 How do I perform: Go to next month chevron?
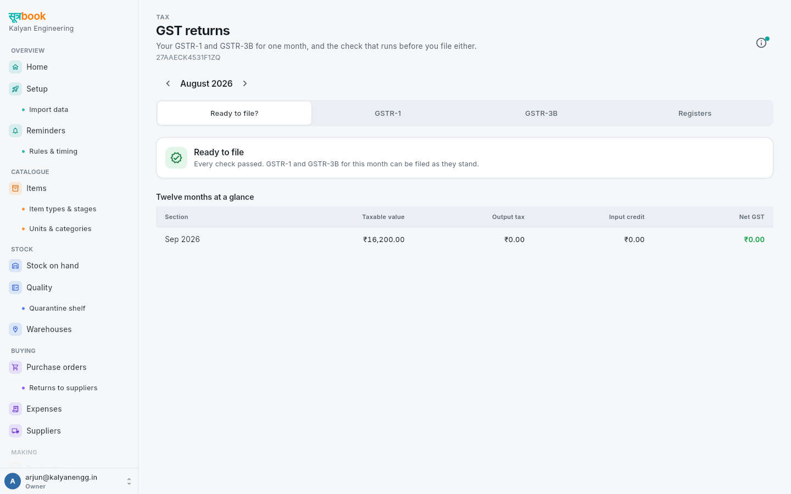245,83
